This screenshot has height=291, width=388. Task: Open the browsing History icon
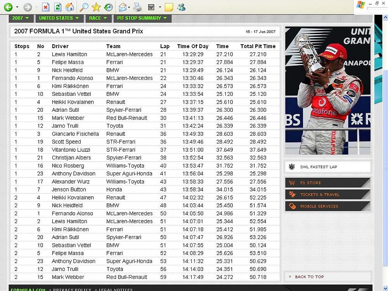pyautogui.click(x=109, y=7)
